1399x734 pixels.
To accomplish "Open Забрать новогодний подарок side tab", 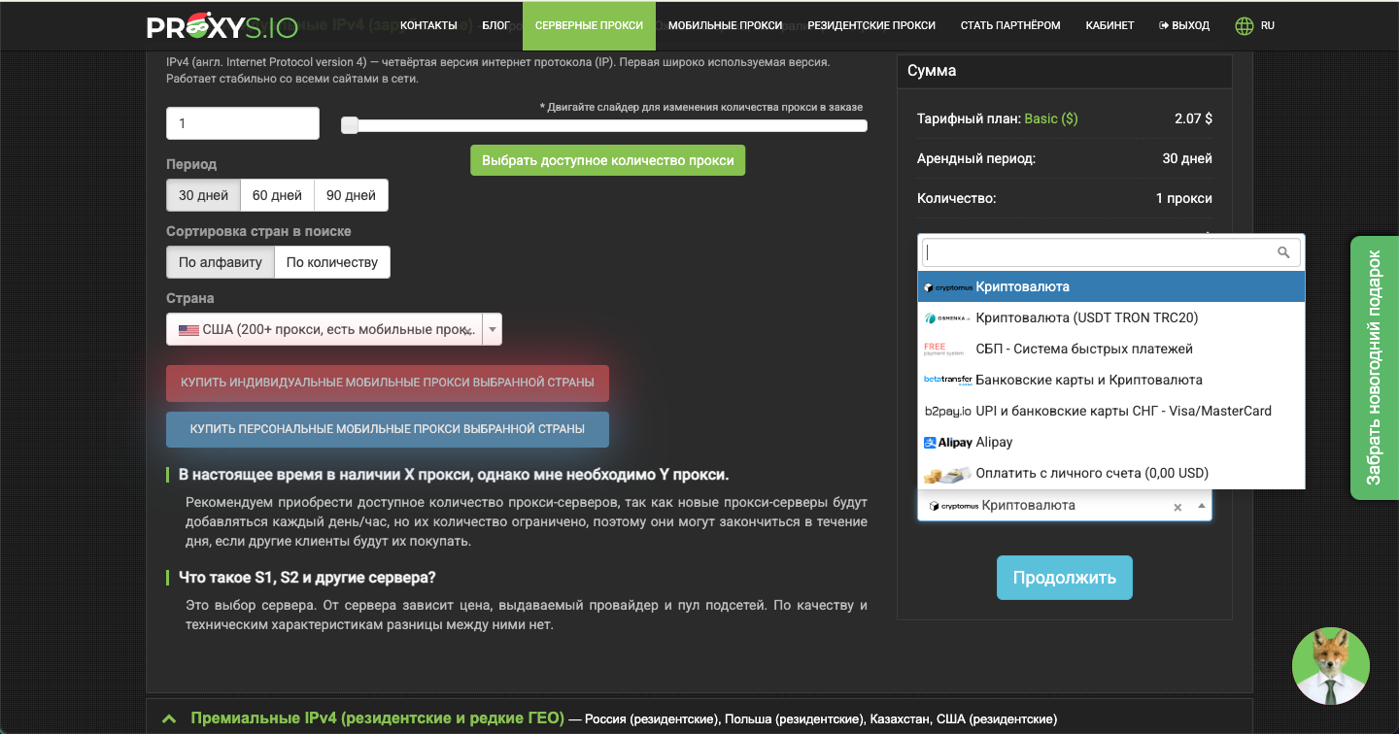I will click(x=1375, y=368).
